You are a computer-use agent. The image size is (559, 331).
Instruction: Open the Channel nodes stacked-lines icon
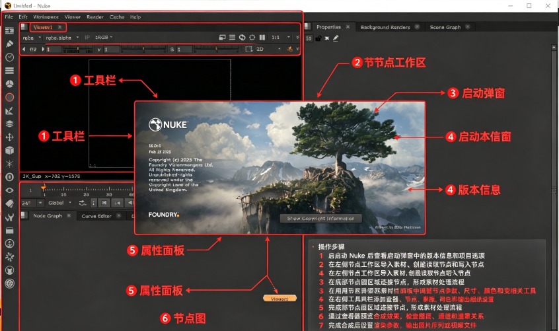(10, 71)
